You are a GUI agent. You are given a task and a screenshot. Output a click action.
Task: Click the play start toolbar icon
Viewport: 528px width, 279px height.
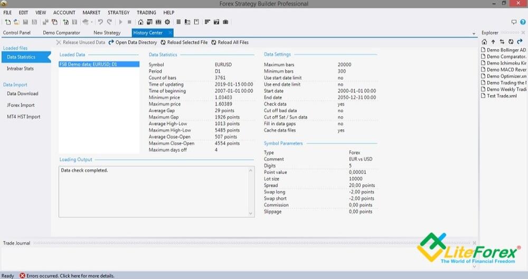point(120,22)
